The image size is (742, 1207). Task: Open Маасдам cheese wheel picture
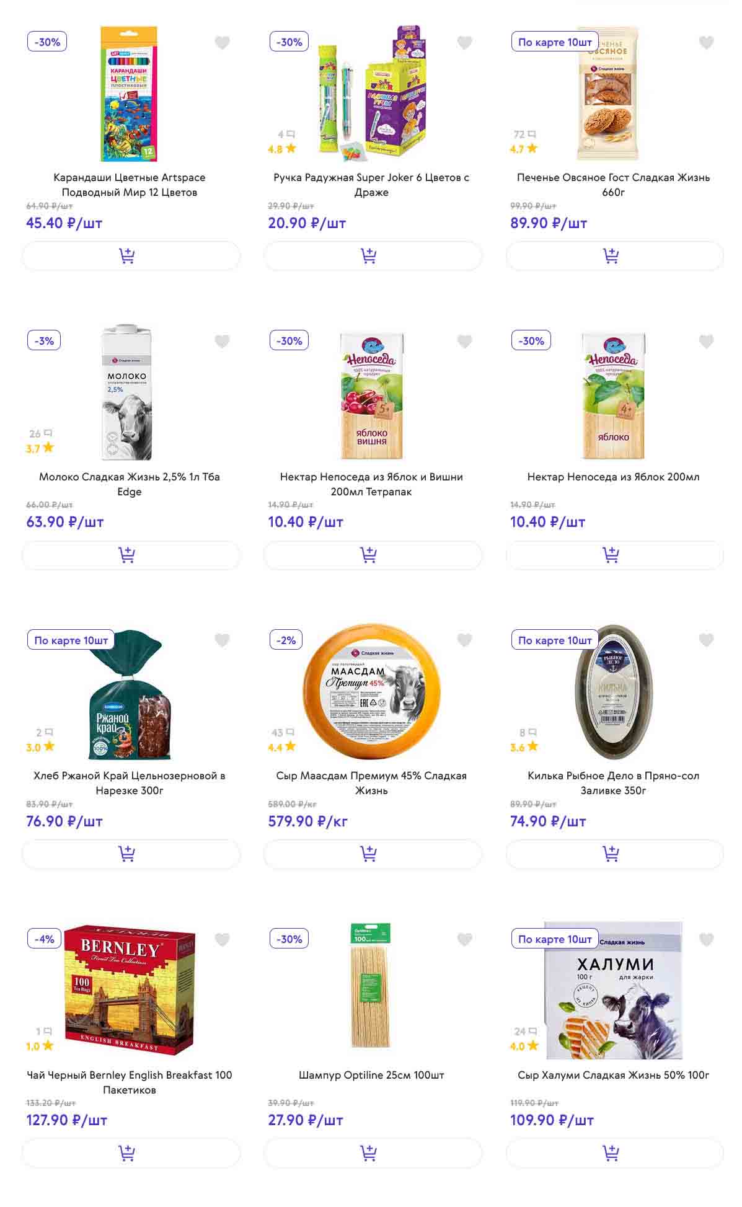coord(371,691)
